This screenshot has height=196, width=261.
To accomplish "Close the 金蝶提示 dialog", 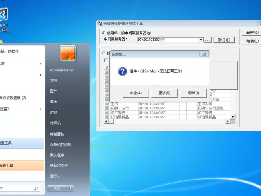I will (x=204, y=54).
